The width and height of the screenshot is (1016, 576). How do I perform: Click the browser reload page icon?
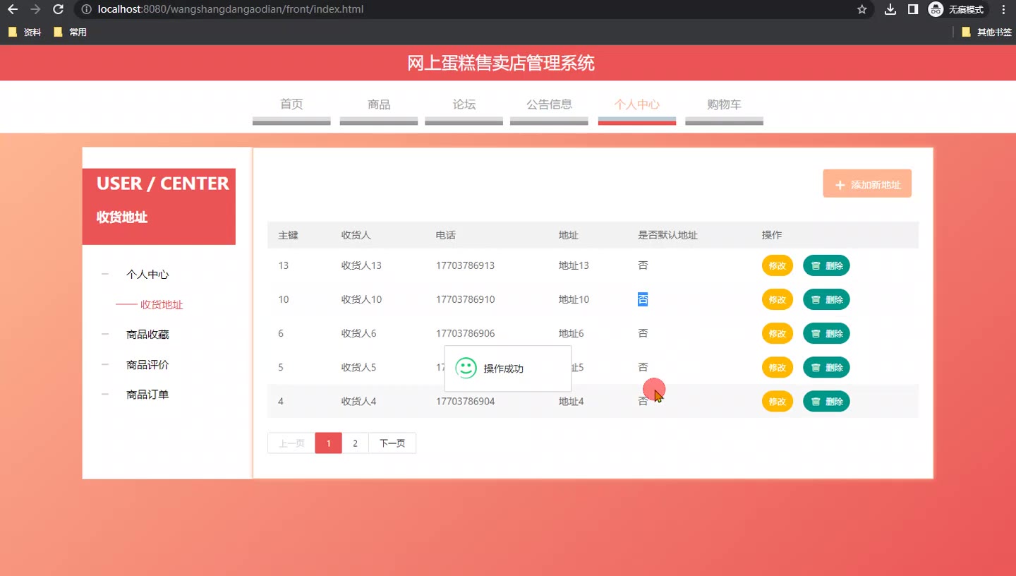[x=59, y=9]
